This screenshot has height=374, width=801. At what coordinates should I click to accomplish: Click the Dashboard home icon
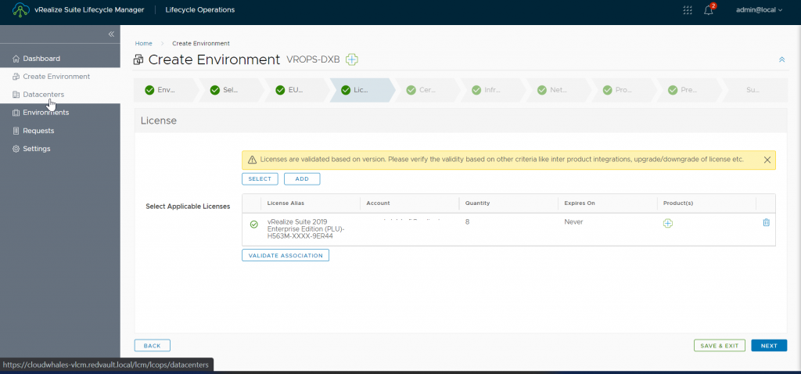[x=16, y=58]
